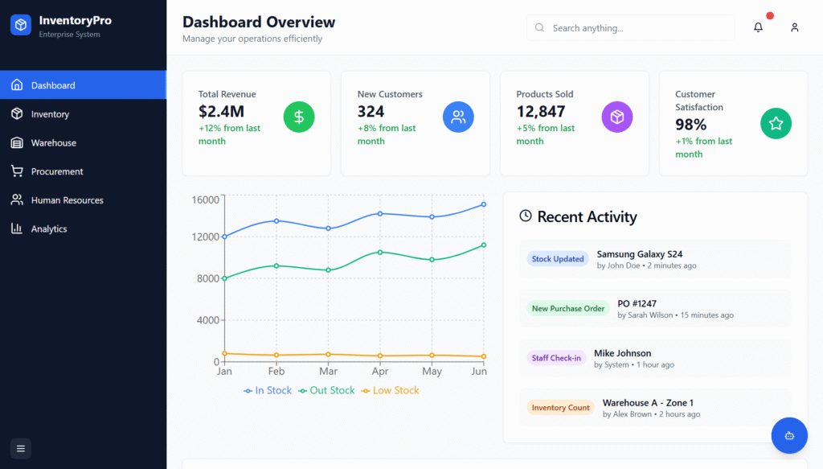The image size is (823, 469).
Task: Toggle the Out Stock legend series
Action: pos(326,390)
